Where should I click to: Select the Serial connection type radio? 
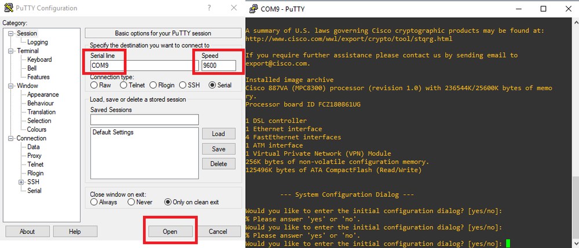pyautogui.click(x=212, y=85)
